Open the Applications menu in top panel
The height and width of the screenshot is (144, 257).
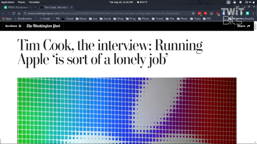[x=7, y=2]
